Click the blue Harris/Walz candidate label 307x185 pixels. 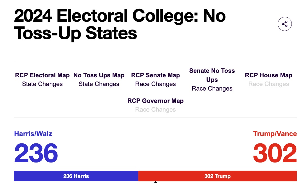33,134
